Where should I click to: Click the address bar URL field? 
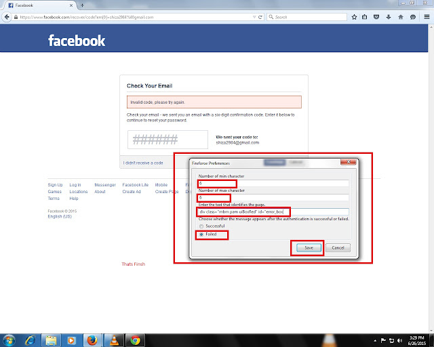tap(134, 17)
